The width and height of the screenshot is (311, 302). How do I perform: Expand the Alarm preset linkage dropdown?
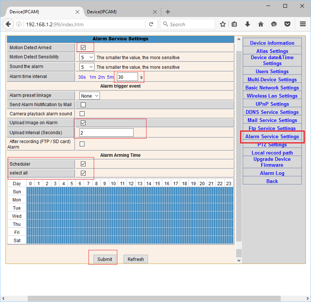(90, 96)
